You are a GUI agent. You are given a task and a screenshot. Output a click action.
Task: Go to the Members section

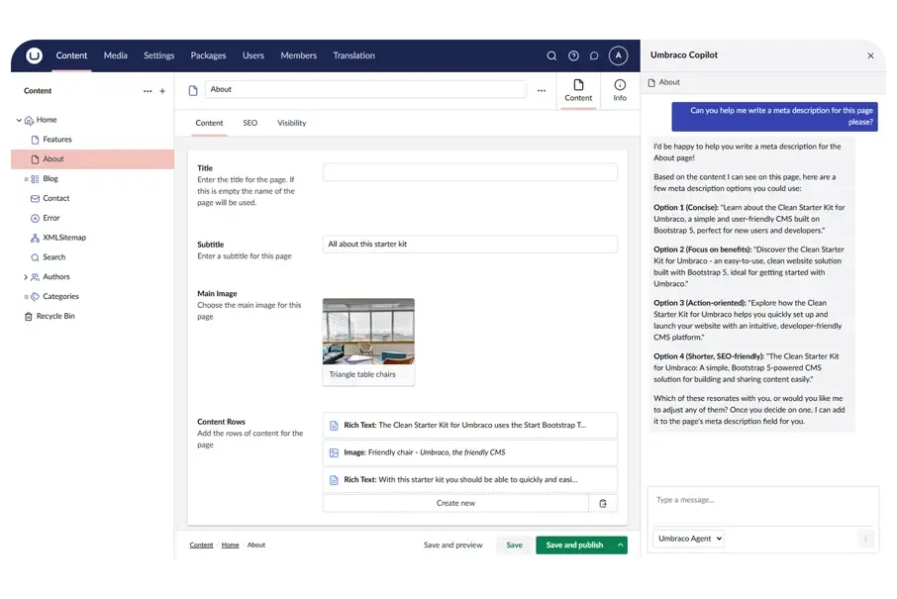(x=299, y=55)
